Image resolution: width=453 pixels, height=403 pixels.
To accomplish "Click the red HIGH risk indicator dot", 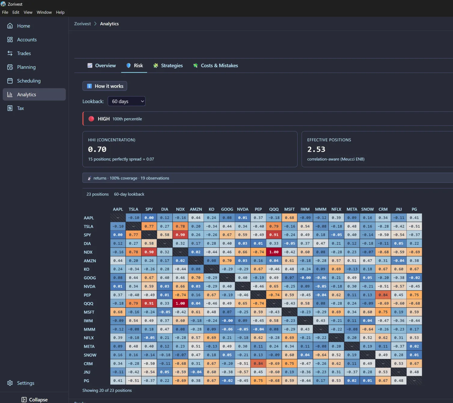I will 91,119.
